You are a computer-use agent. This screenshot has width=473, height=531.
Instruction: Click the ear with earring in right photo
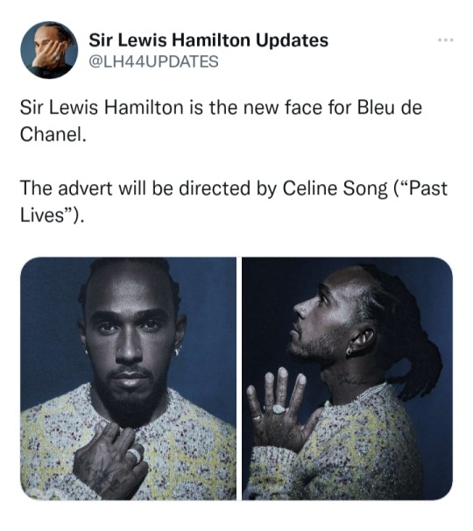pos(361,342)
